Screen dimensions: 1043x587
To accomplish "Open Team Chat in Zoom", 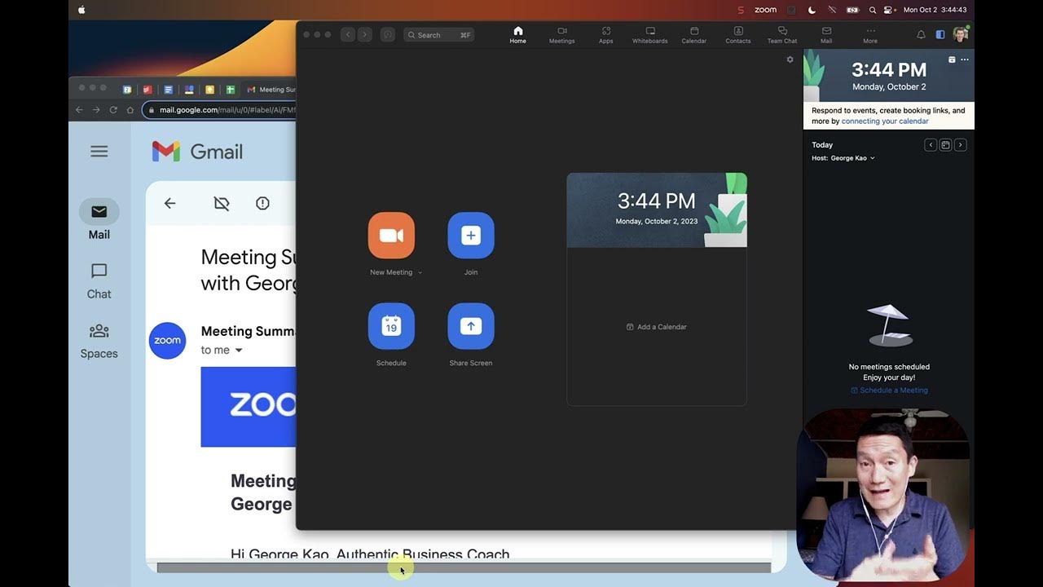I will pos(782,35).
